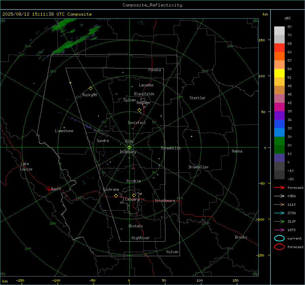Select the yellow diamond marker above Calgary
The image size is (305, 285).
pos(134,195)
